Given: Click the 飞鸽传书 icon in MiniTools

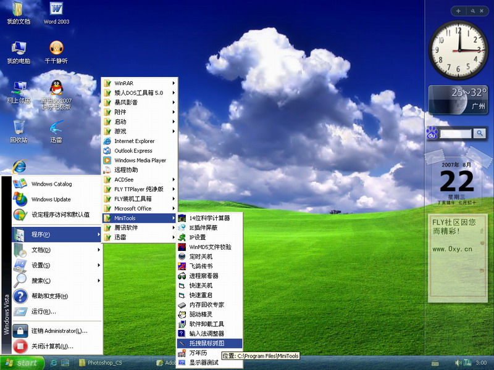Looking at the screenshot, I should coord(182,266).
